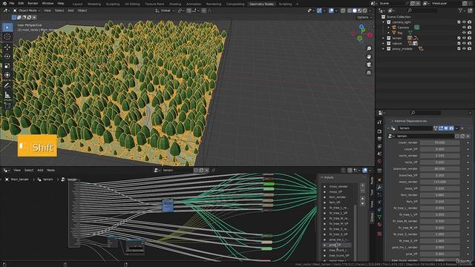Viewport: 475px width, 267px height.
Task: Click Main_terrain breadcrumb in node editor
Action: pyautogui.click(x=20, y=179)
